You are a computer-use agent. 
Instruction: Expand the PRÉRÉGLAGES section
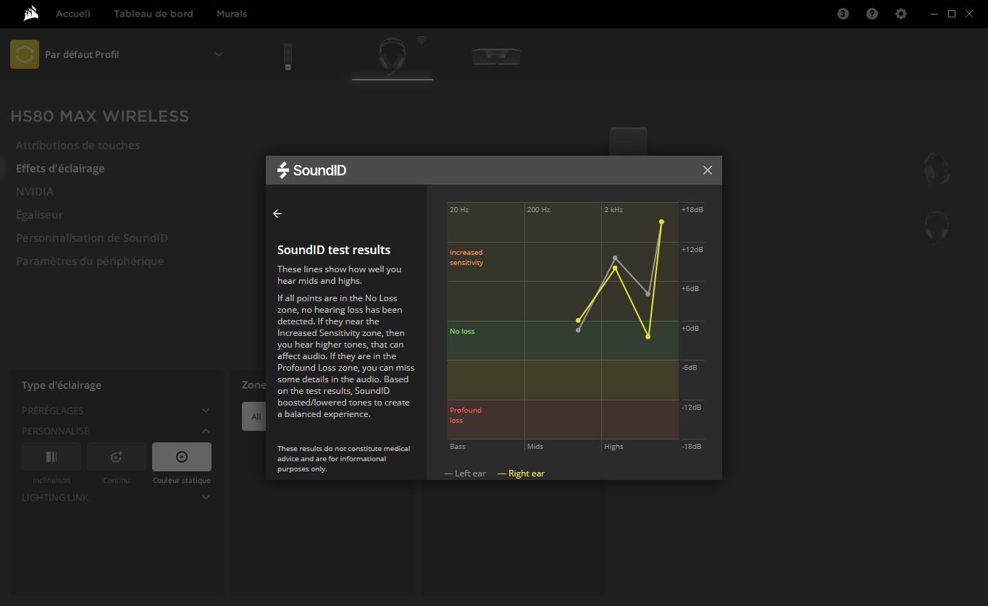pyautogui.click(x=206, y=411)
